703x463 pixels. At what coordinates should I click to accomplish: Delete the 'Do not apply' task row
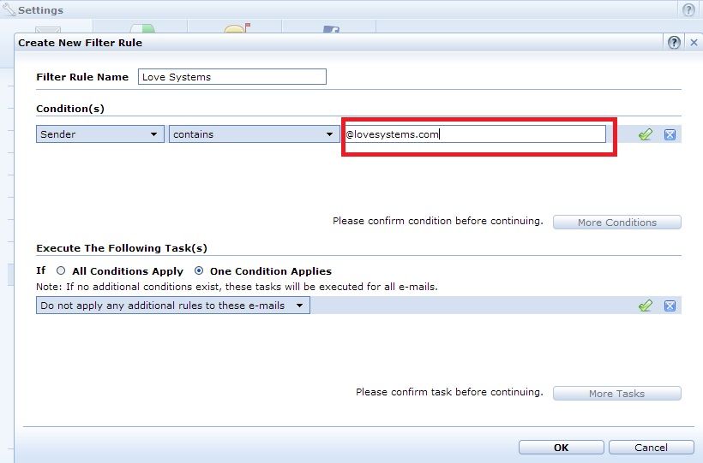point(670,306)
